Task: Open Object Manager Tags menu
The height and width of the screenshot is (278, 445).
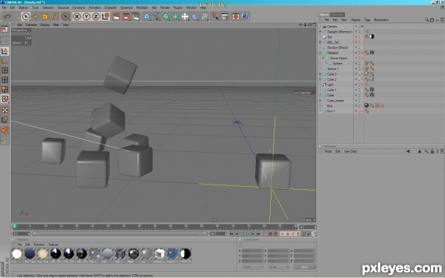Action: tap(367, 20)
